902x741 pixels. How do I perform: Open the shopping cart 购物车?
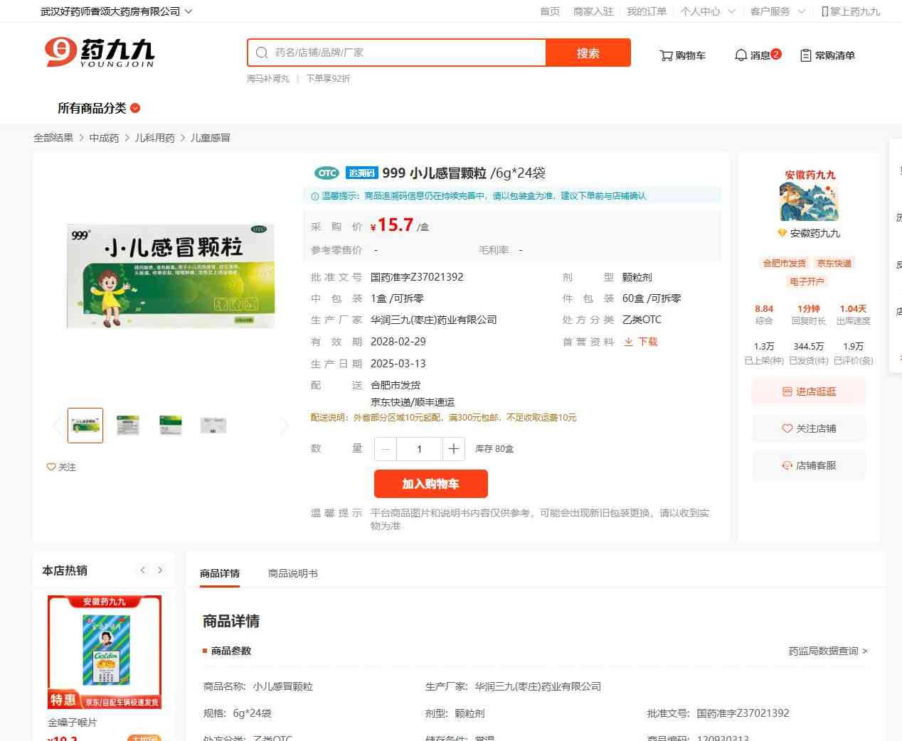click(x=682, y=55)
